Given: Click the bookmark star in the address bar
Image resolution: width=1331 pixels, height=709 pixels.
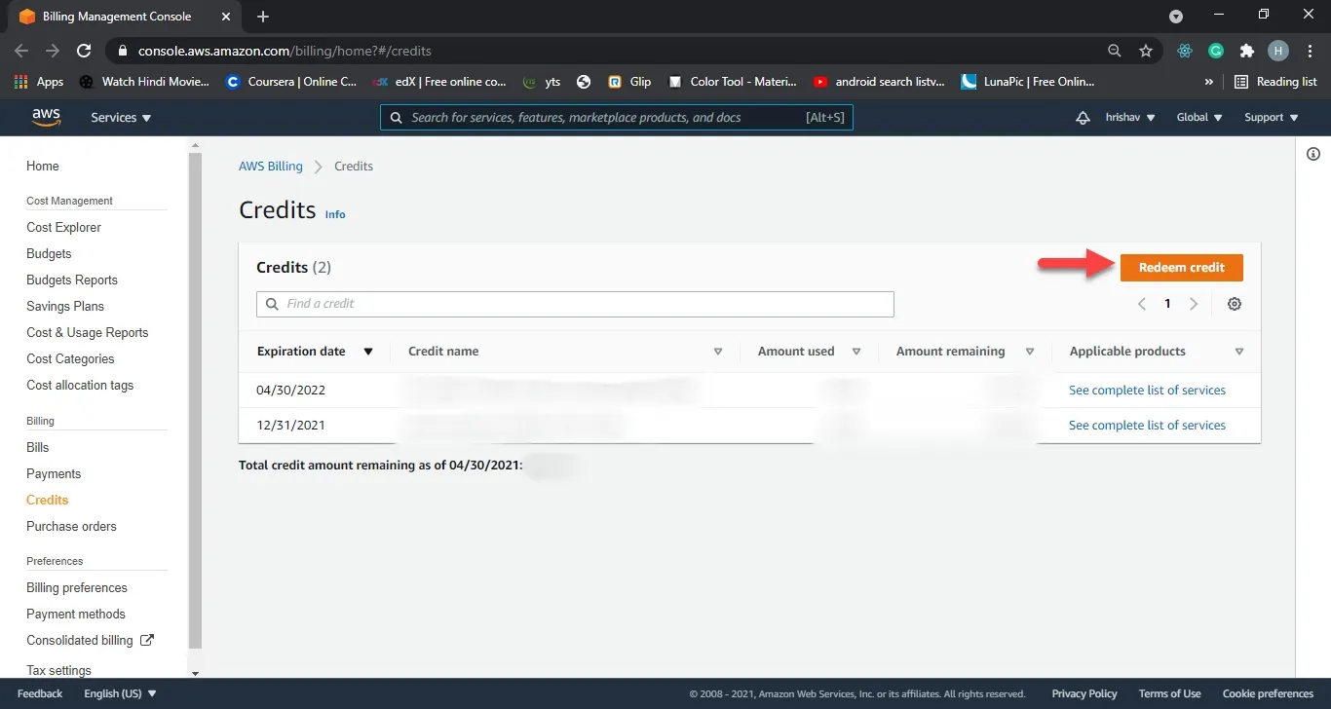Looking at the screenshot, I should click(x=1146, y=51).
